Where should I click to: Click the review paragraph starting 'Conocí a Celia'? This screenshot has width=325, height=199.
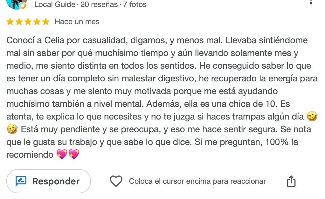162,97
